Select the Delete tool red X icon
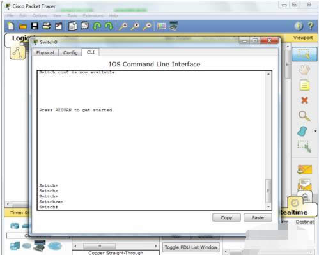Viewport: 319px width, 255px height. (304, 100)
